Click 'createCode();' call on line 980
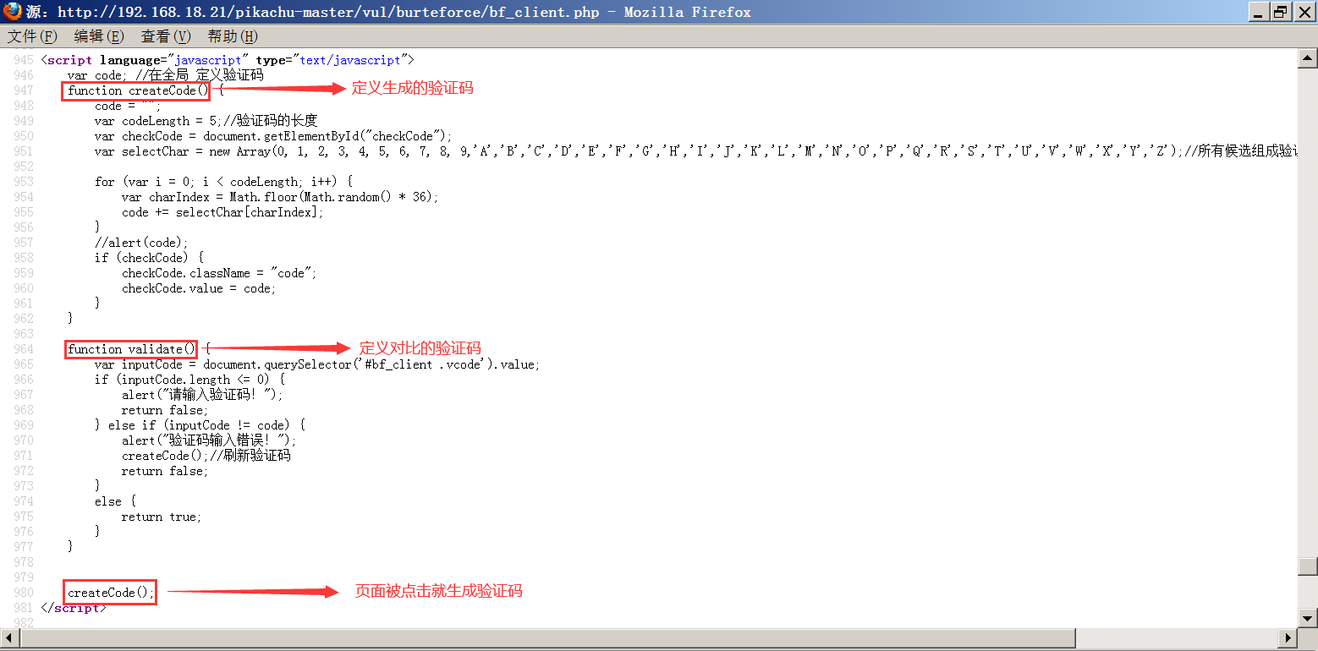1318x651 pixels. pos(112,593)
